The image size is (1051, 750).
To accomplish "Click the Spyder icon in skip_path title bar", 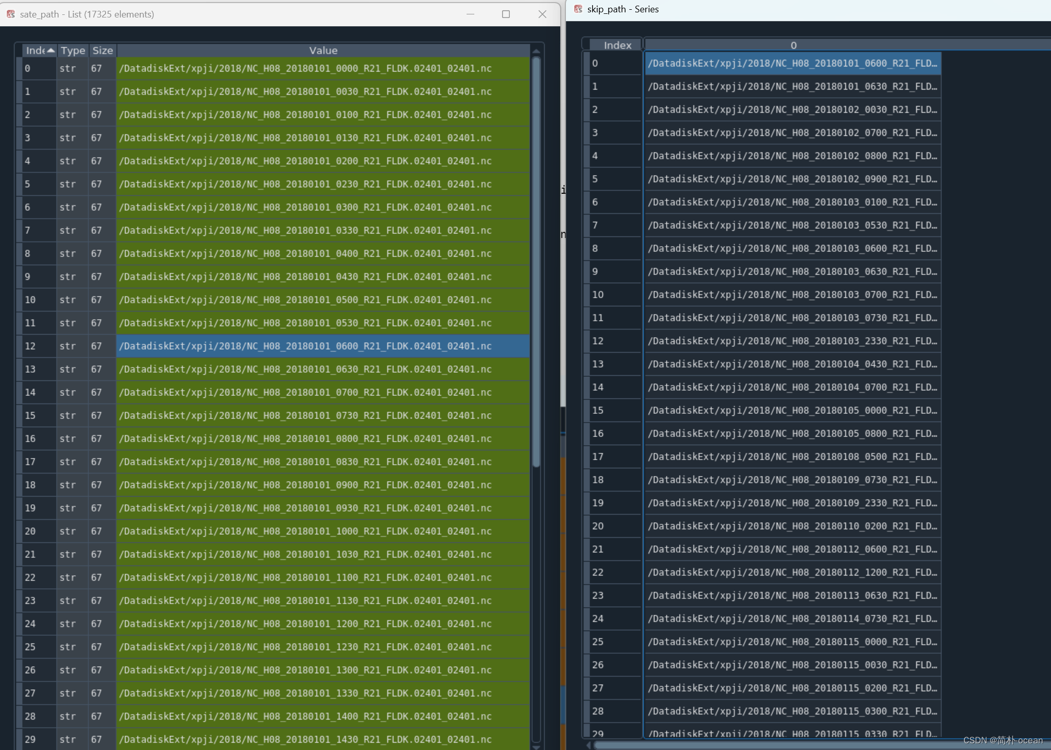I will tap(578, 9).
